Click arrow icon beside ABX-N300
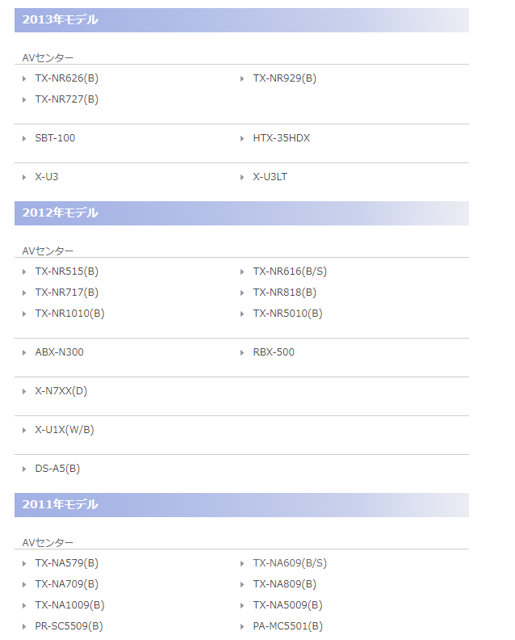 tap(25, 352)
